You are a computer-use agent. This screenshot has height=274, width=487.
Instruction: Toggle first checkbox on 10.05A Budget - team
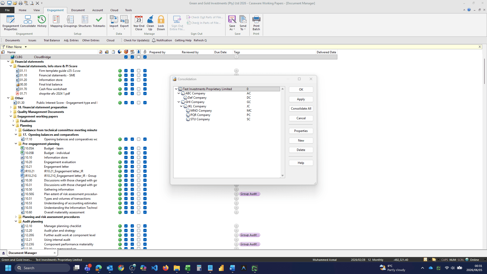tap(126, 148)
